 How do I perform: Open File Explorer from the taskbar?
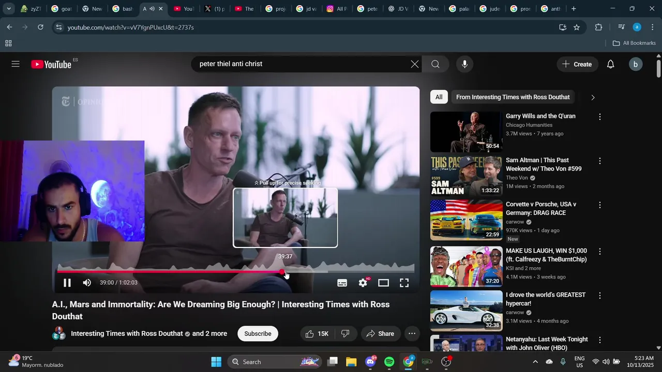pos(351,362)
